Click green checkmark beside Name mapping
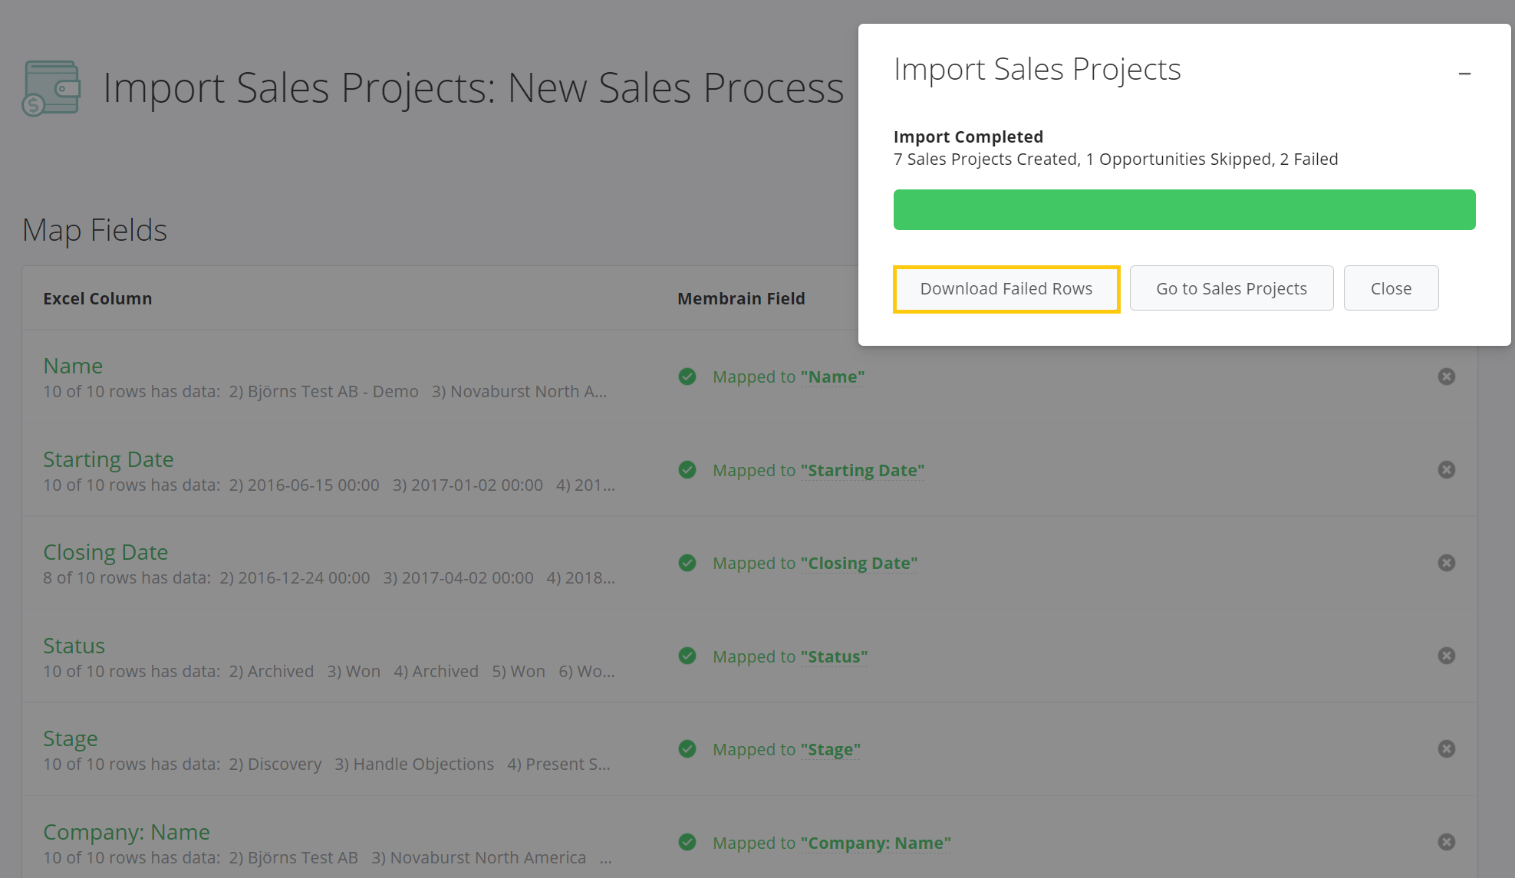The height and width of the screenshot is (878, 1515). [687, 377]
